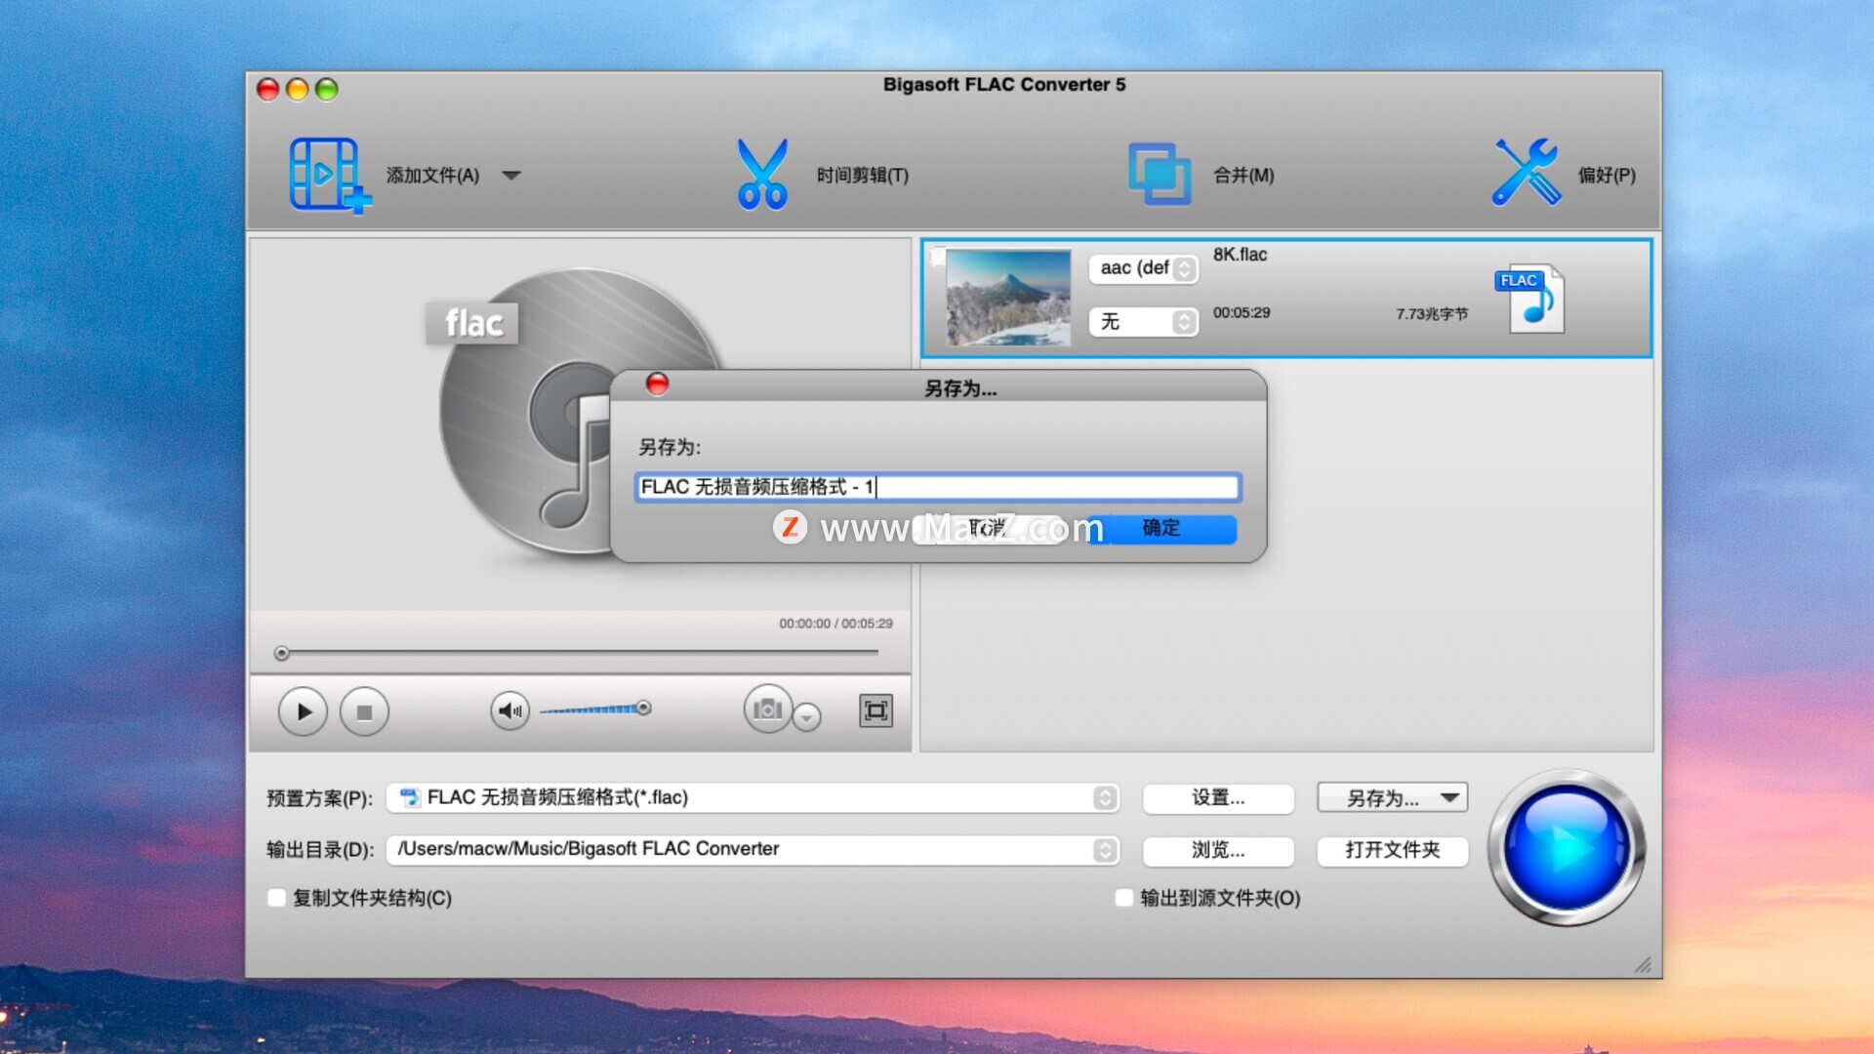1874x1054 pixels.
Task: Click the yellow minimize window button
Action: (298, 90)
